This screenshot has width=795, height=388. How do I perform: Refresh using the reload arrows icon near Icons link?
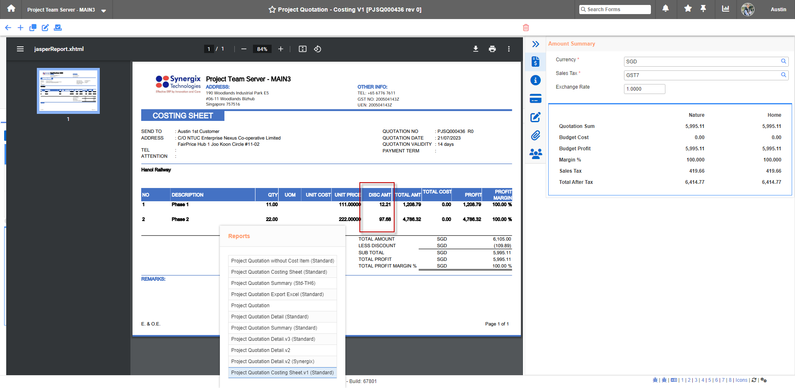coord(754,380)
